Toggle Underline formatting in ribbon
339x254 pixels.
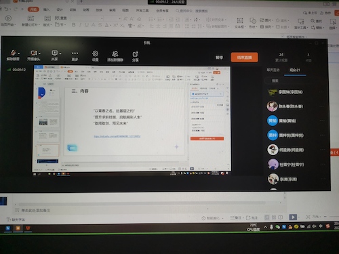[87, 25]
